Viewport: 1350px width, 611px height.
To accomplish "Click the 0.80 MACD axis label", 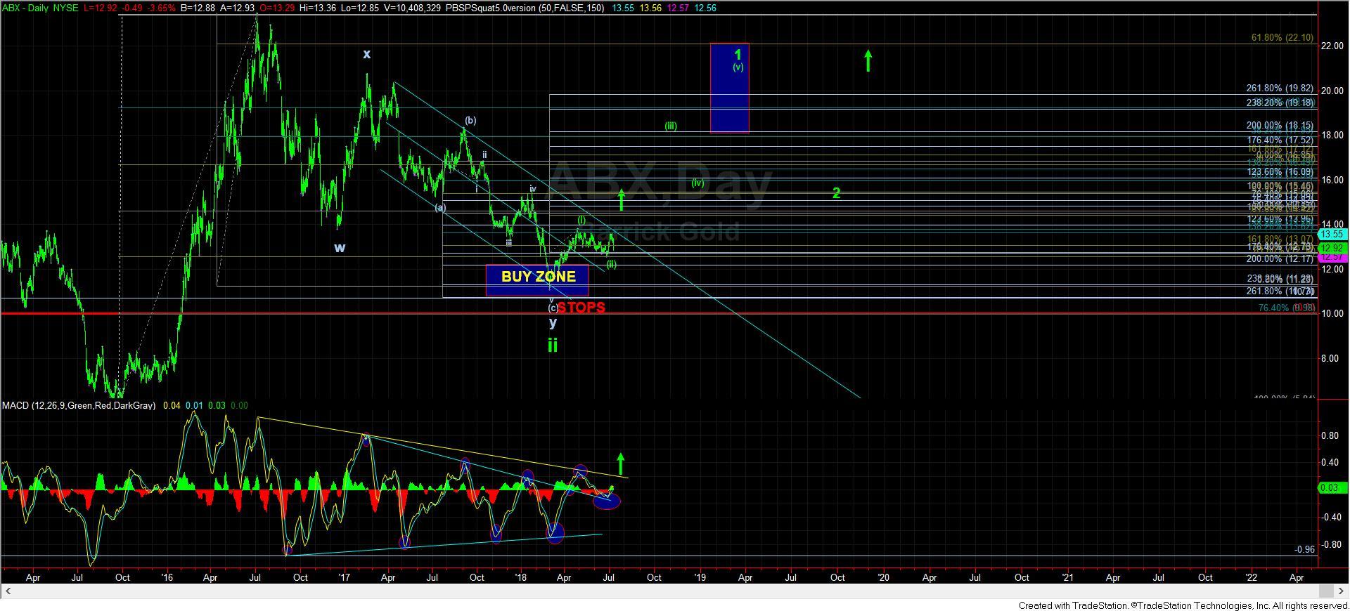I will [x=1331, y=435].
